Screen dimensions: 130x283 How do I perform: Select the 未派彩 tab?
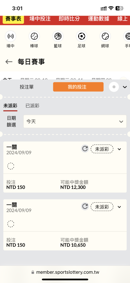point(10,106)
